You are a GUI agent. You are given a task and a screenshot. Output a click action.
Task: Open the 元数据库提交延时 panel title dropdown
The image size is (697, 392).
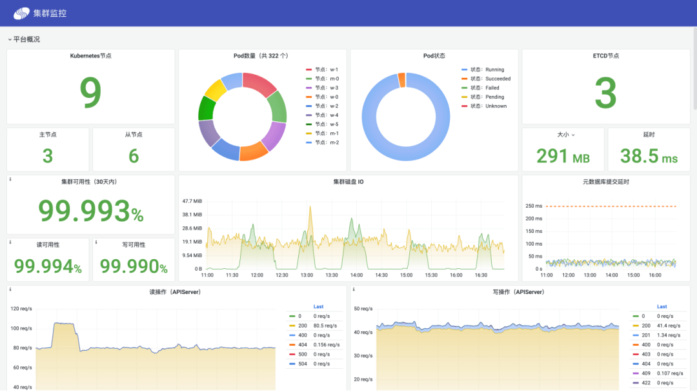point(606,182)
